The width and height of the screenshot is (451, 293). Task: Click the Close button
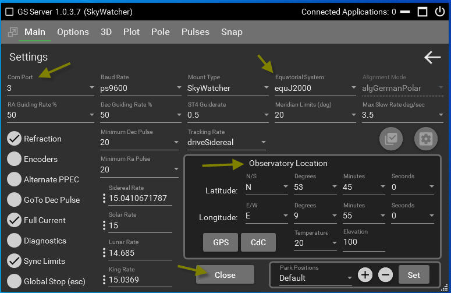(x=225, y=275)
